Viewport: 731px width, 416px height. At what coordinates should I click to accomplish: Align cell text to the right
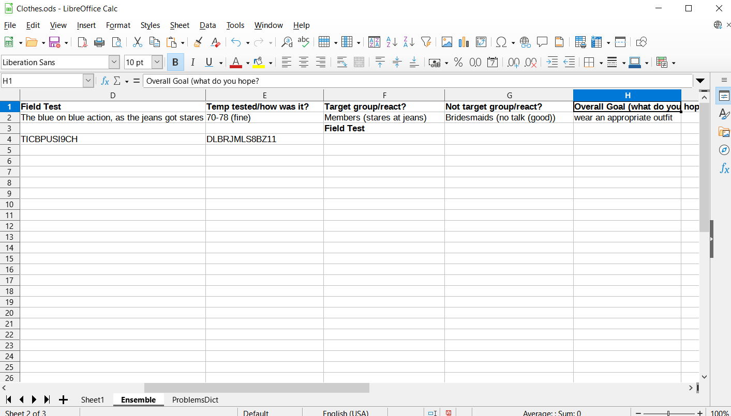(x=321, y=63)
